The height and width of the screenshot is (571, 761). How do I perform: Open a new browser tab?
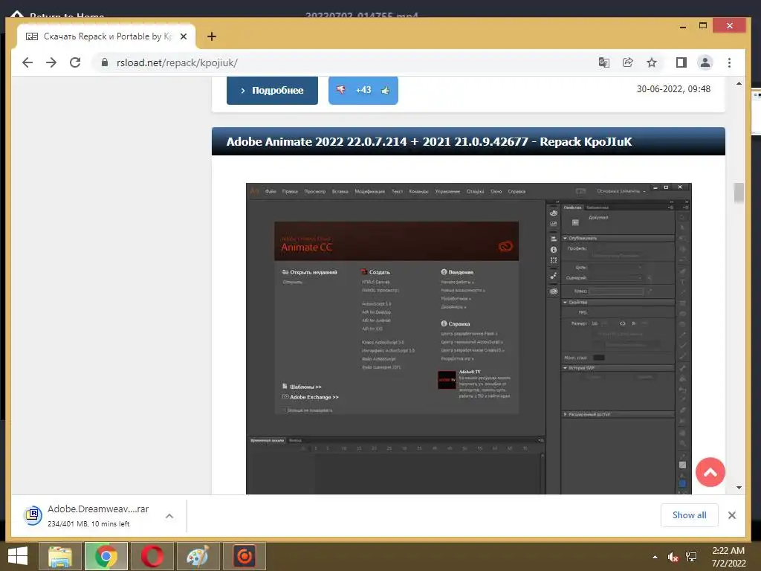pyautogui.click(x=212, y=36)
